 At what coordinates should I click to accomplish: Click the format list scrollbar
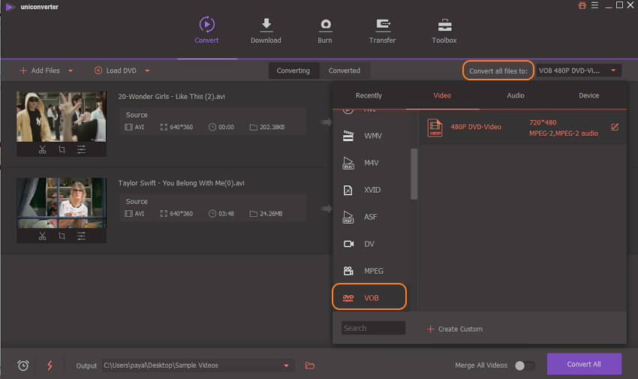click(414, 174)
